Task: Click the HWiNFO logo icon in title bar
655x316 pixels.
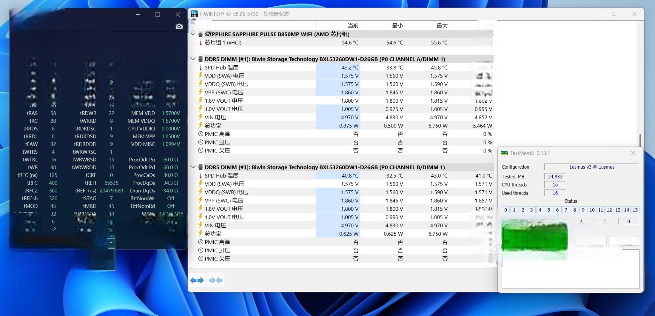Action: (x=194, y=14)
